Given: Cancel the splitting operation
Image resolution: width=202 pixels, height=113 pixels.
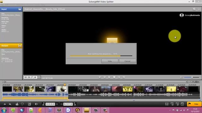Looking at the screenshot, I should tap(128, 61).
